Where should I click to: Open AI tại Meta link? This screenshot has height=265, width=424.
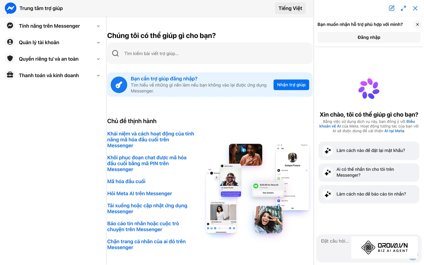click(x=394, y=131)
